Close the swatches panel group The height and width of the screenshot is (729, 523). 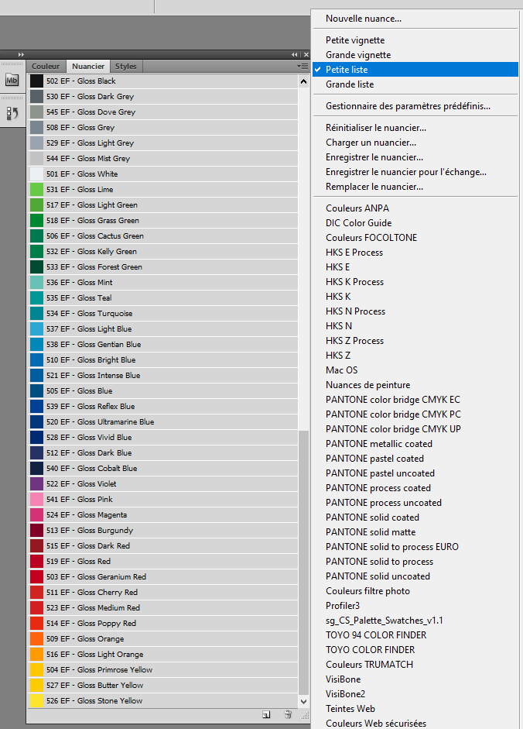(306, 54)
